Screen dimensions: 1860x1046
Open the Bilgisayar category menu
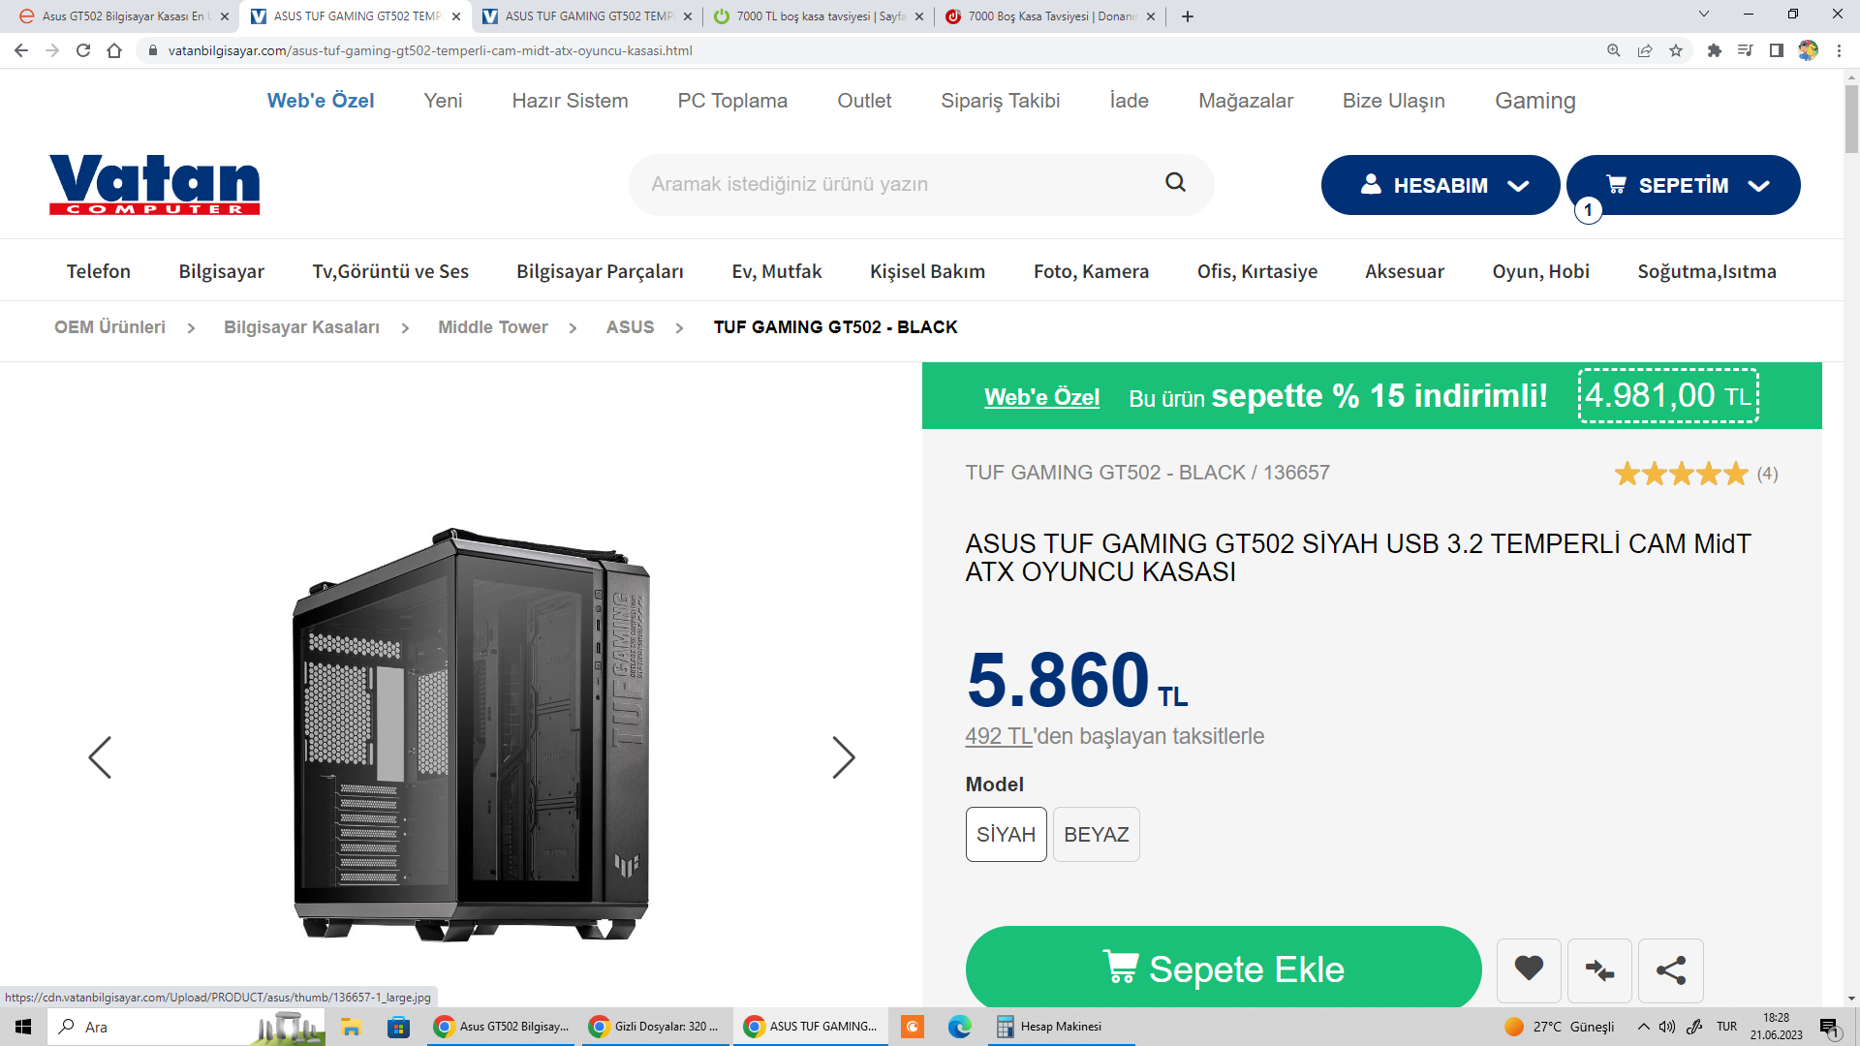click(221, 271)
